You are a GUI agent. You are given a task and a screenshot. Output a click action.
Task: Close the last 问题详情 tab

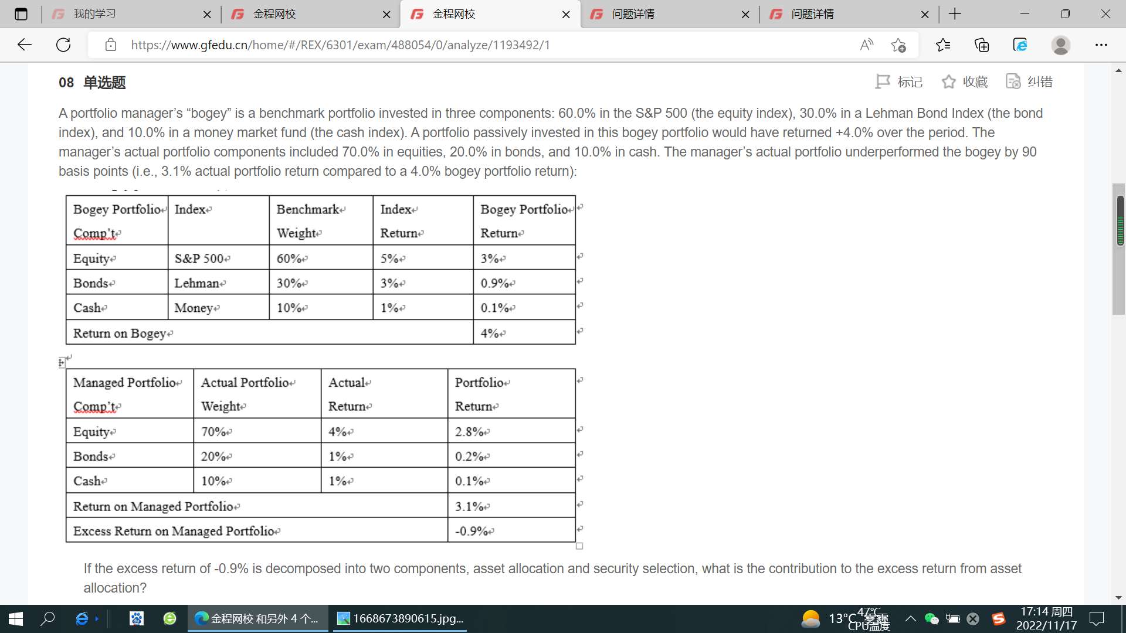tap(925, 14)
